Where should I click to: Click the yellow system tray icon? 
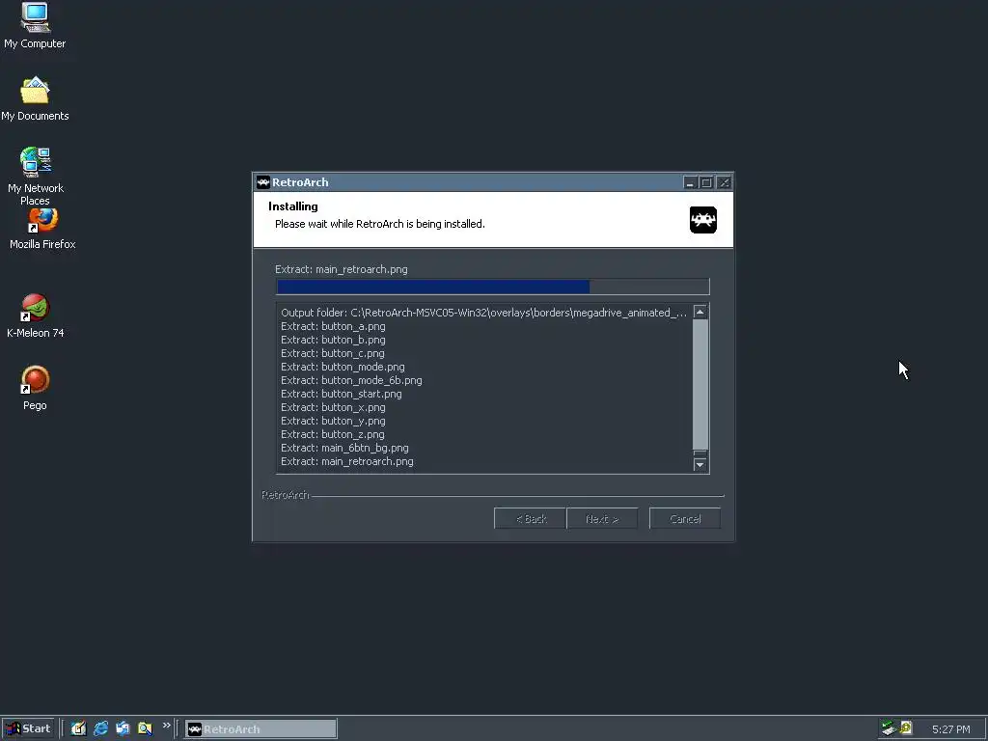[x=906, y=727]
